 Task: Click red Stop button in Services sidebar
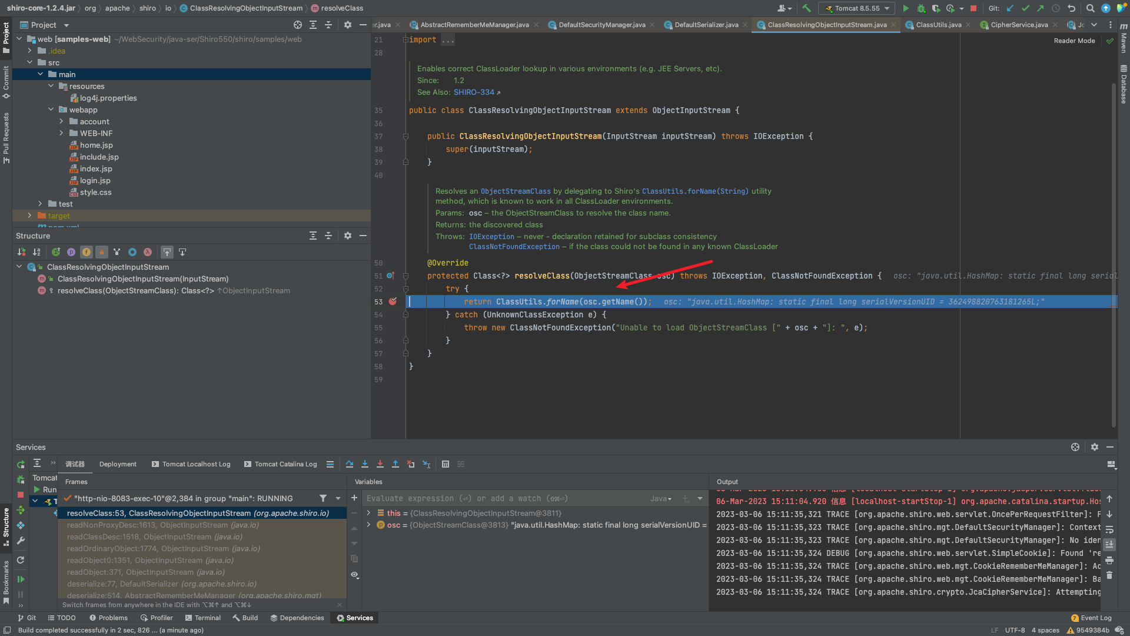click(x=21, y=495)
